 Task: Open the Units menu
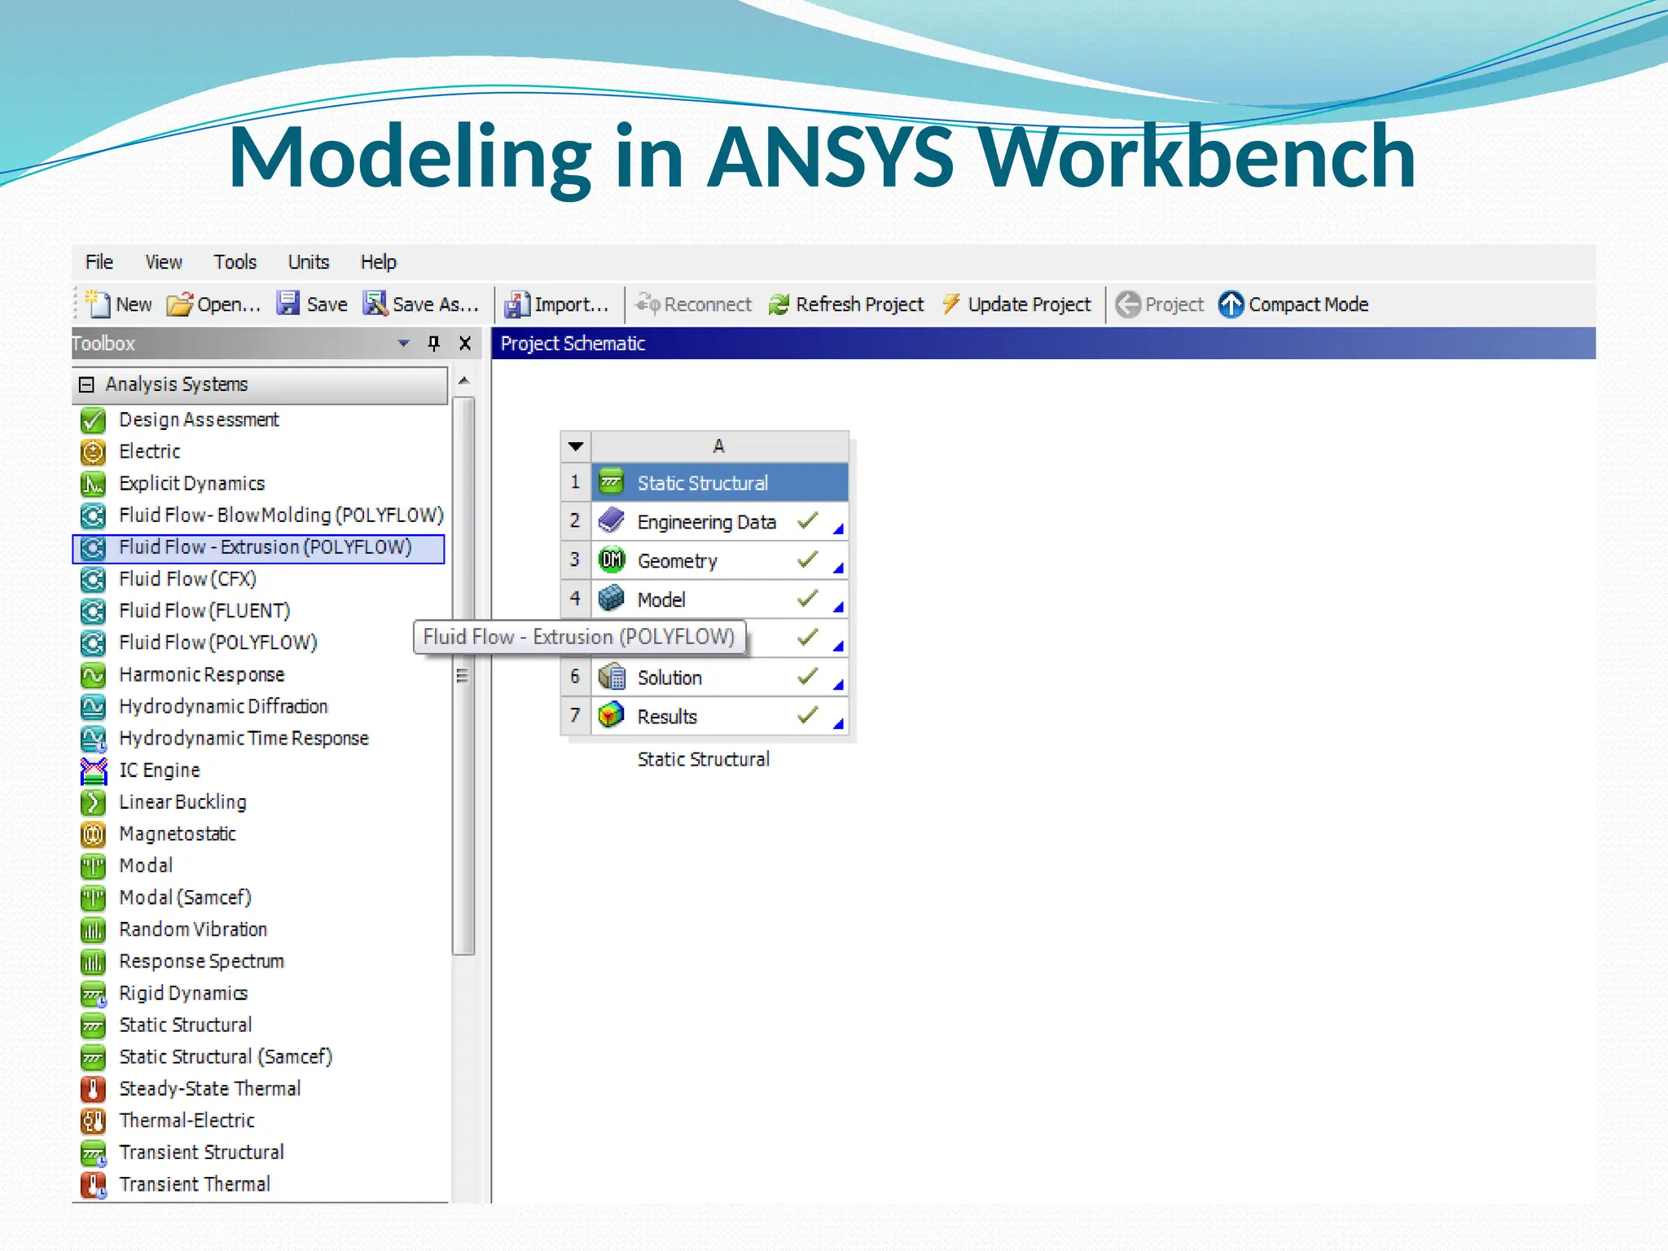coord(309,262)
